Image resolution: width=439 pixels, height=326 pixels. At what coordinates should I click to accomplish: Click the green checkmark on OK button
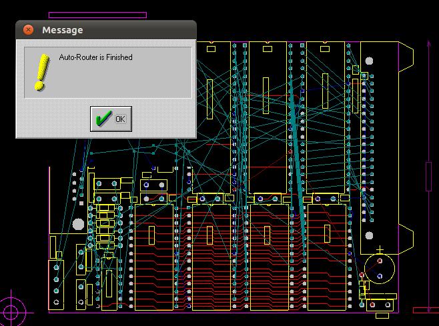[103, 119]
